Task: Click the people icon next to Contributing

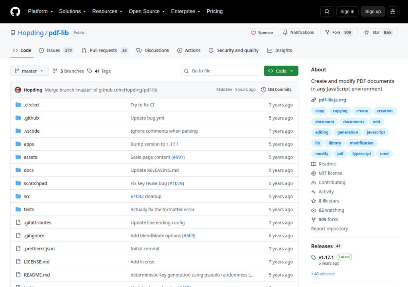Action: point(314,183)
